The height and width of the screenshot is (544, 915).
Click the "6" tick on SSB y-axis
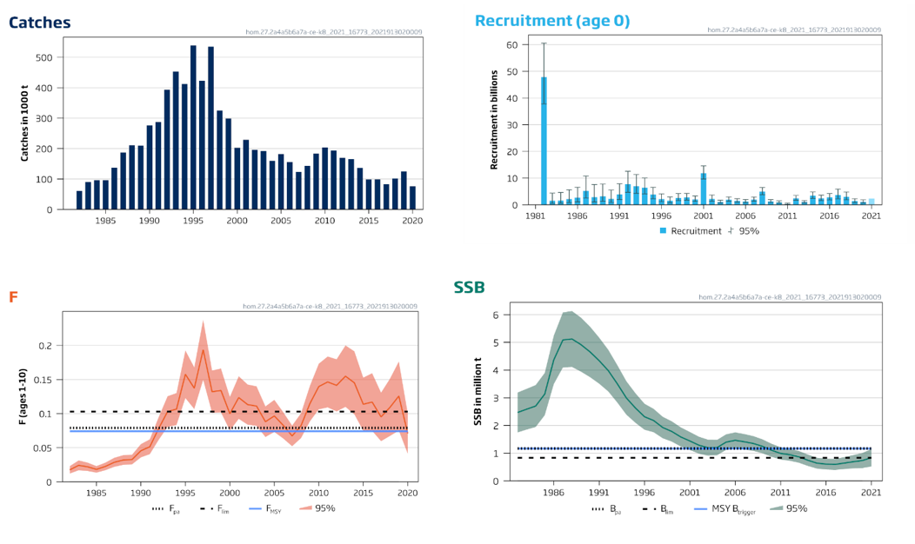pyautogui.click(x=496, y=315)
